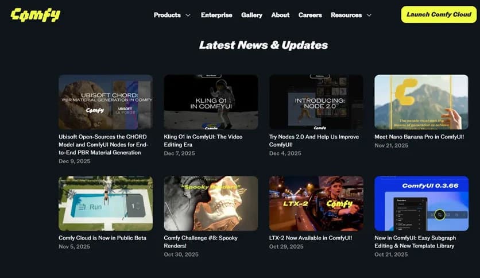
Task: Launch Comfy Cloud button
Action: tap(439, 14)
